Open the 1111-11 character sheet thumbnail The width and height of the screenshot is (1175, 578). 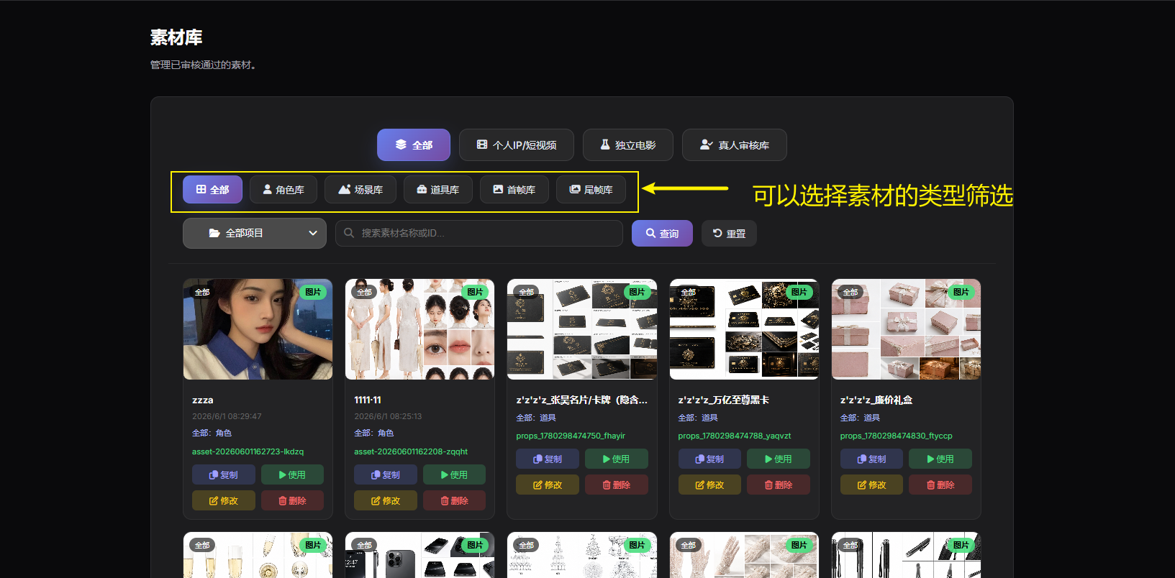coord(420,329)
